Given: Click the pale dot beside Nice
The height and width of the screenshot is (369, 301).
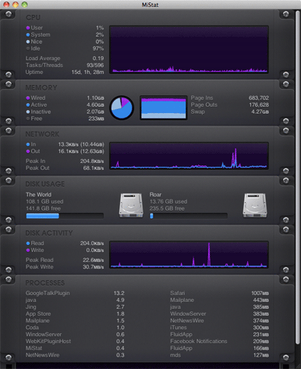Looking at the screenshot, I should point(28,41).
